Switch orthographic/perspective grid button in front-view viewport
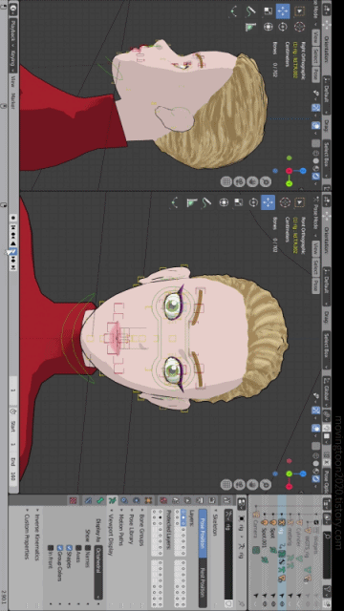The image size is (344, 611). (x=226, y=485)
